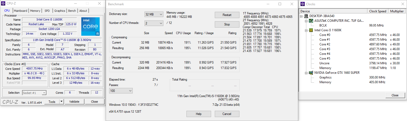Click the DESKTOP-3BIA540 computer icon
Screen dimensions: 407x121
click(306, 16)
